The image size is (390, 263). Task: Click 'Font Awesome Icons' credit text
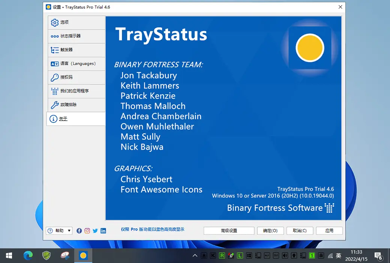click(161, 189)
